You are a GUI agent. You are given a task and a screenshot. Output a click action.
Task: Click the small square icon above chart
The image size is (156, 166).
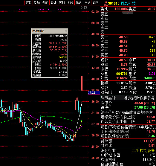pos(85,8)
